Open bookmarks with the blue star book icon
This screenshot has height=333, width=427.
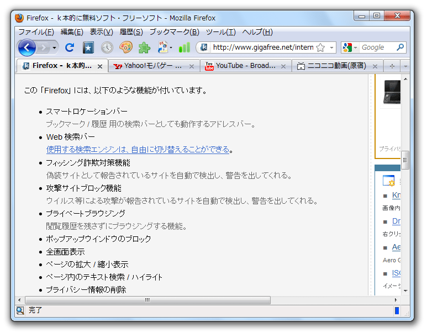[88, 47]
